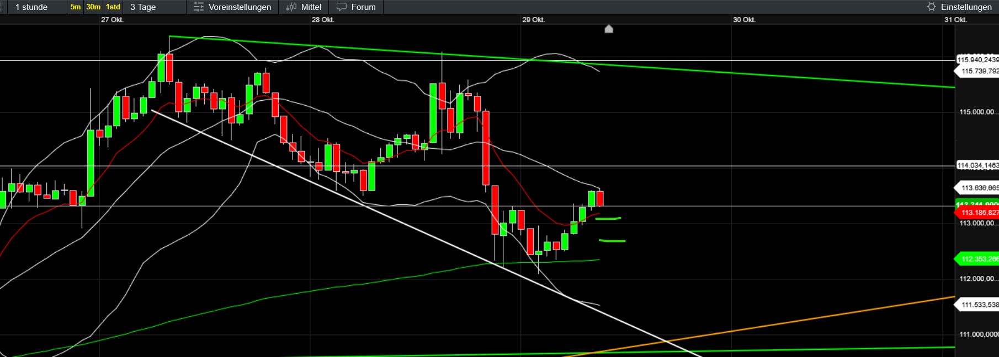Click the 113.000 price axis label
Viewport: 999px width, 357px height.
979,223
